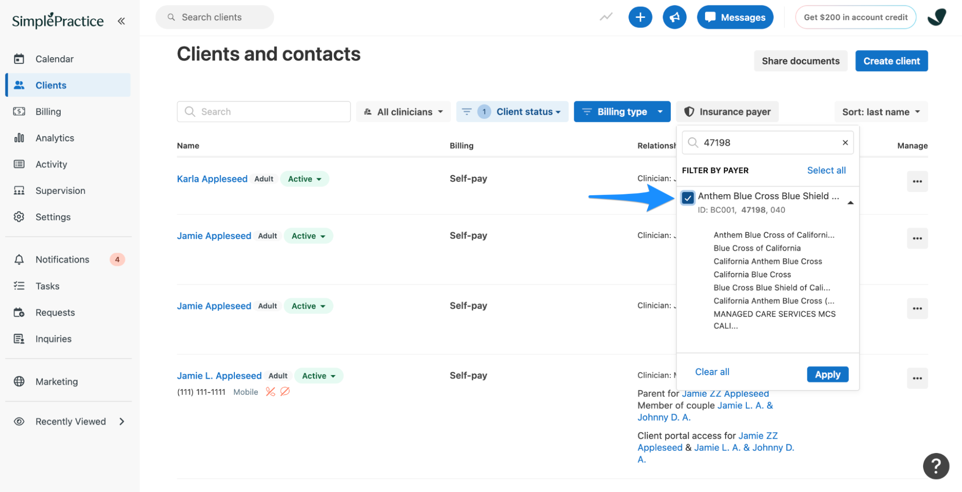Open manage menu for Karla Appleseed
Image resolution: width=962 pixels, height=492 pixels.
pos(917,181)
